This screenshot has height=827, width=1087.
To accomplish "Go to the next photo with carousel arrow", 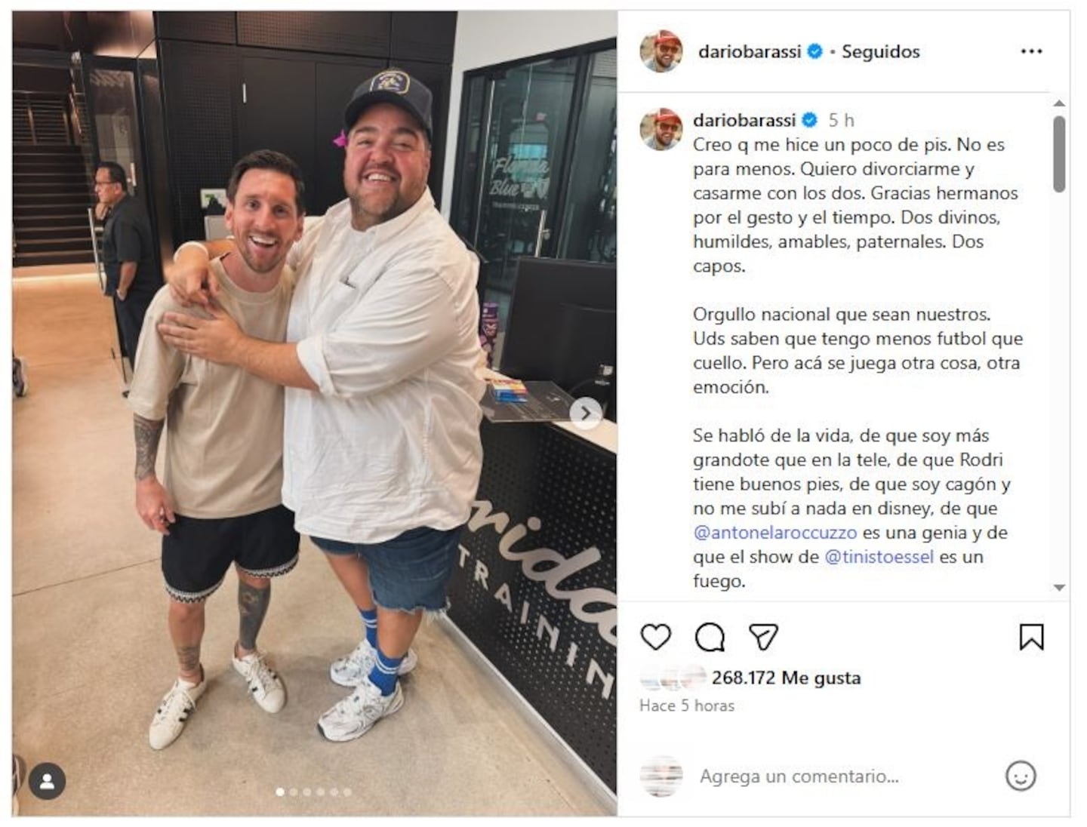I will coord(586,413).
